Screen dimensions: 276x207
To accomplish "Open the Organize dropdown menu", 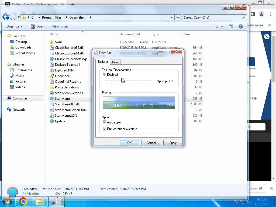I will [x=15, y=26].
